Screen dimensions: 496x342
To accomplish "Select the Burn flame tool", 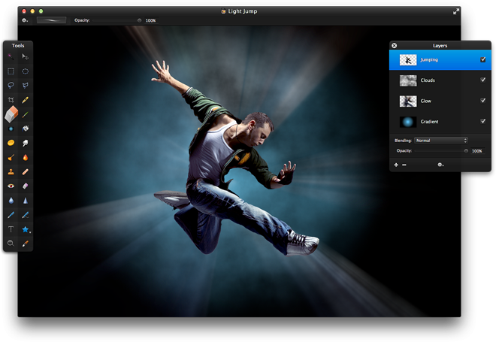I will coord(26,157).
